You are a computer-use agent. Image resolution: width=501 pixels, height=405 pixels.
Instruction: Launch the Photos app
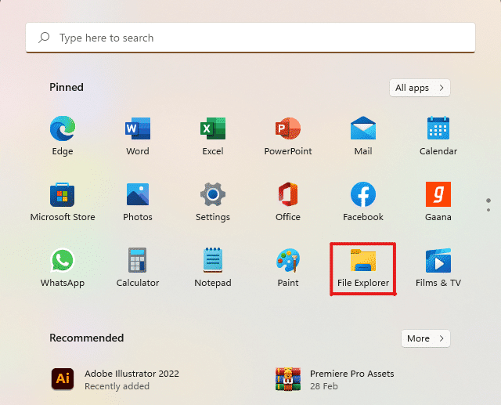138,201
